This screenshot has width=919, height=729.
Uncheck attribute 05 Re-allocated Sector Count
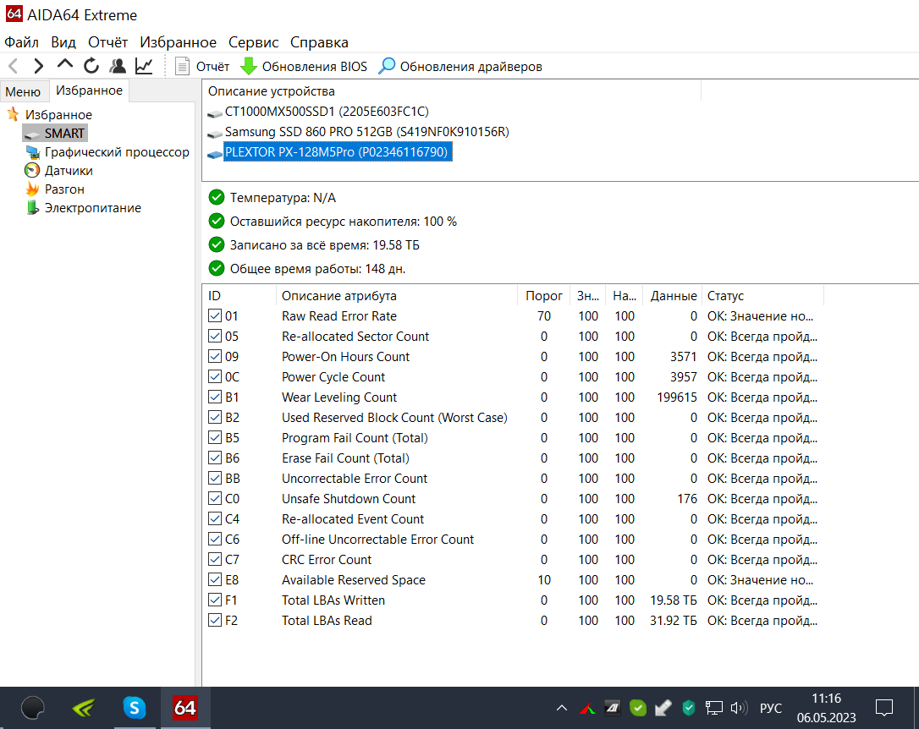coord(215,336)
